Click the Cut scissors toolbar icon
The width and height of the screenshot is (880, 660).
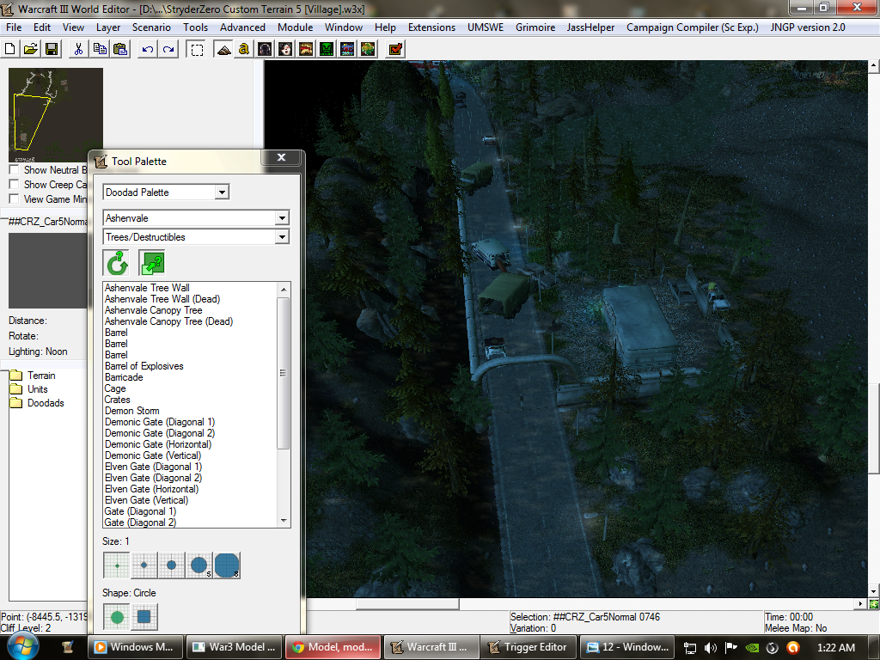pyautogui.click(x=78, y=49)
